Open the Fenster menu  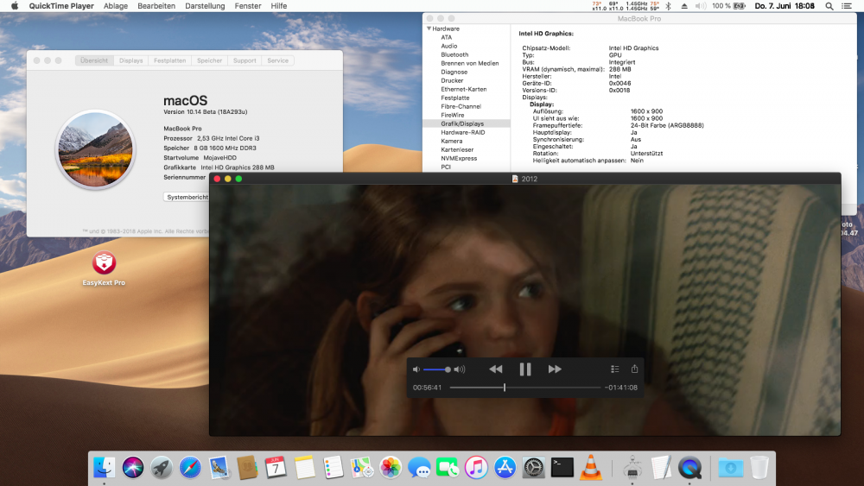tap(248, 6)
